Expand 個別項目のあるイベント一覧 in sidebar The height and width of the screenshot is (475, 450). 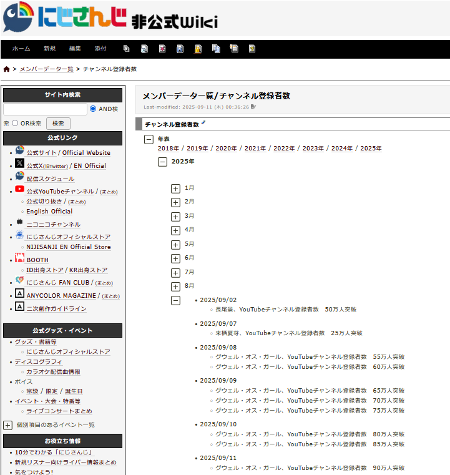7,425
